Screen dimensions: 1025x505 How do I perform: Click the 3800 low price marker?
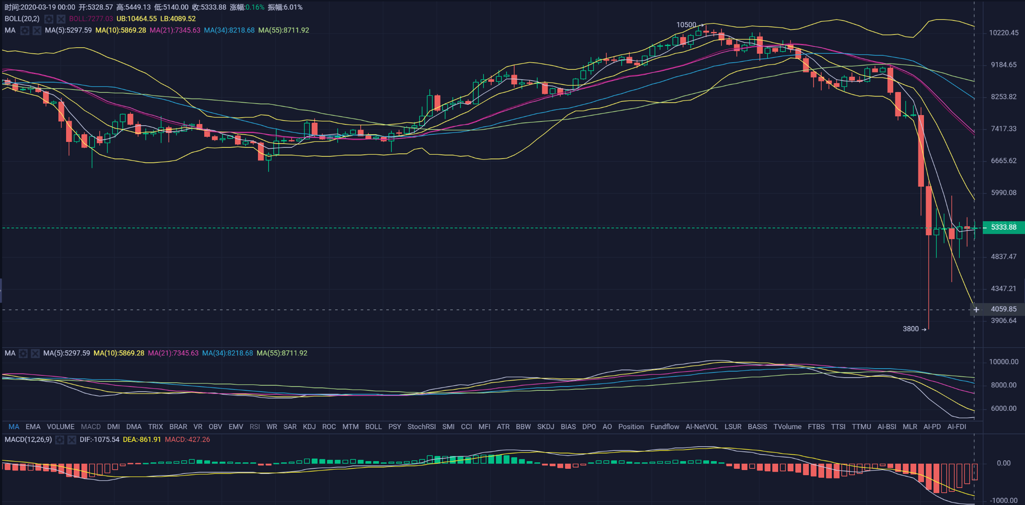[x=911, y=329]
